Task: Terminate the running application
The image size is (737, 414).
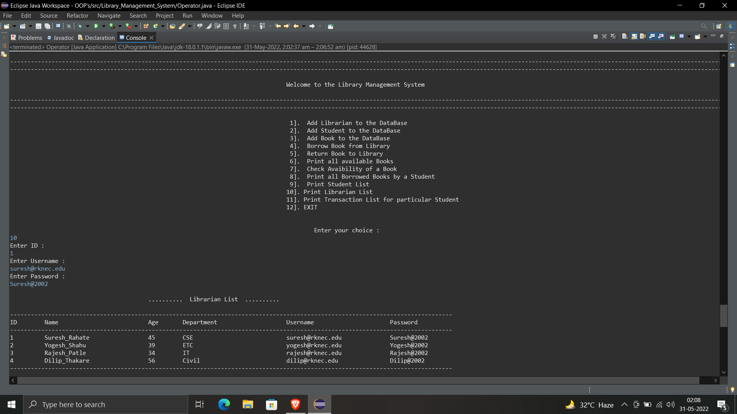Action: tap(596, 36)
